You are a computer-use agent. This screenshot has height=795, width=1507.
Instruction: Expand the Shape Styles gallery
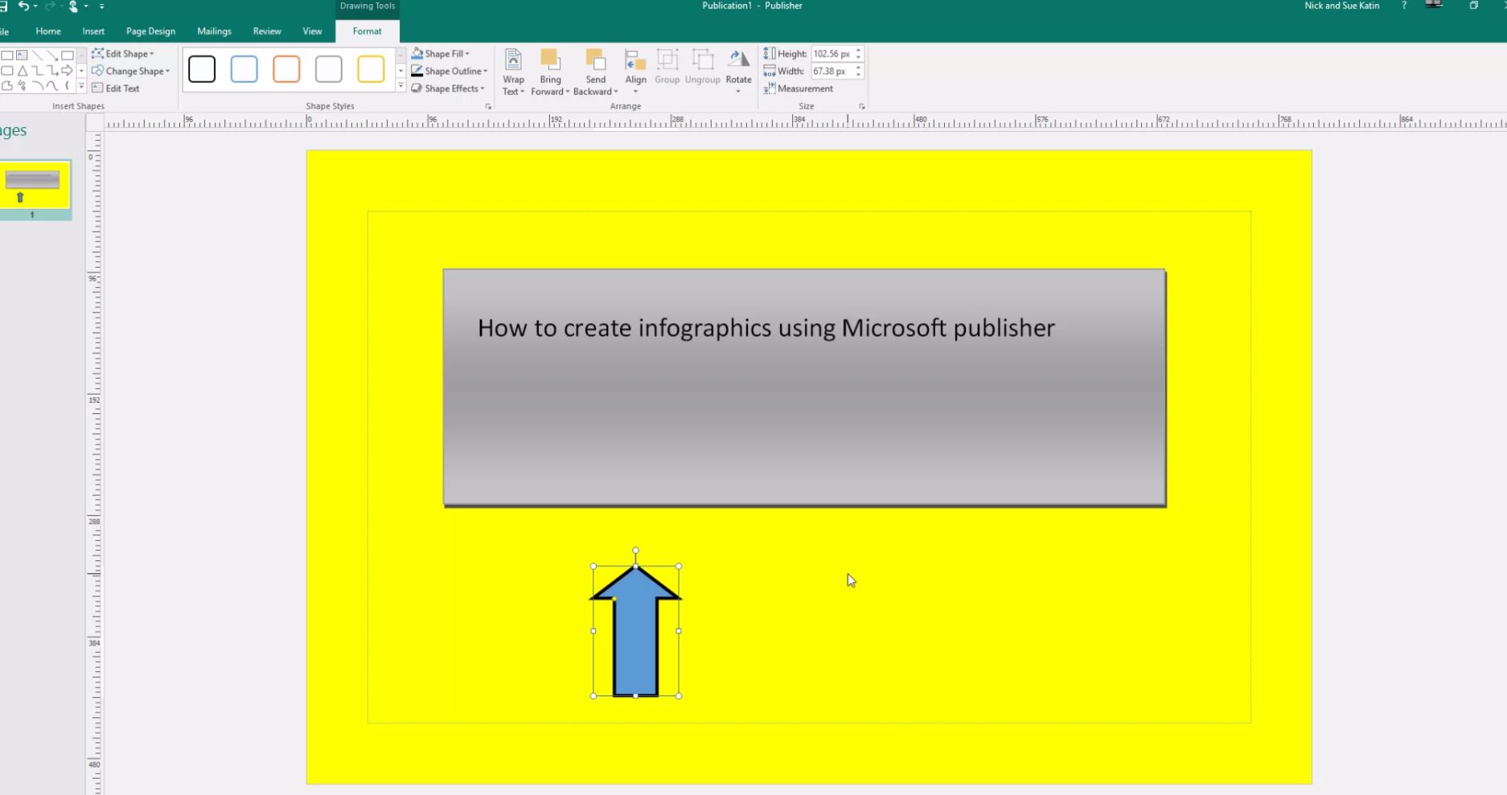(400, 85)
